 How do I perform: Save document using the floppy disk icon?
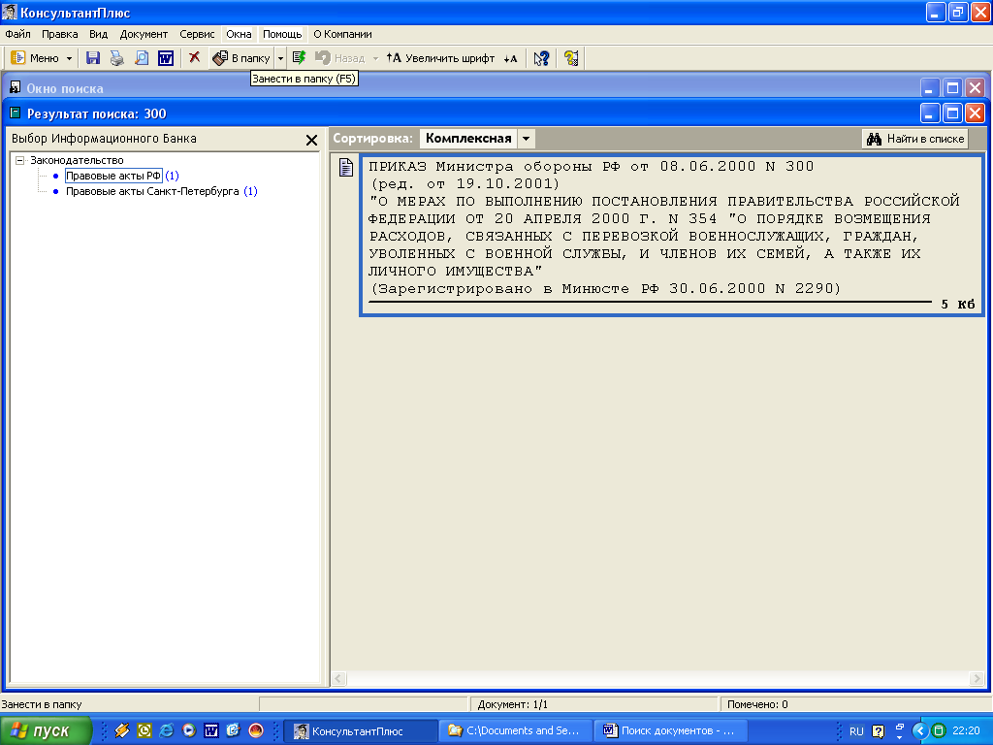coord(93,58)
